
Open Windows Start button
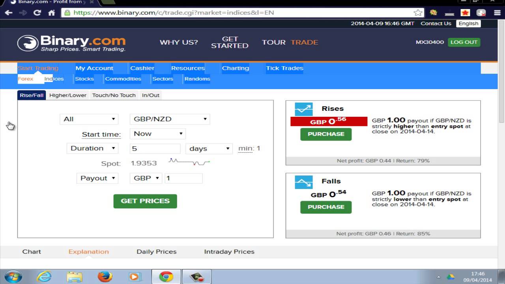[13, 277]
